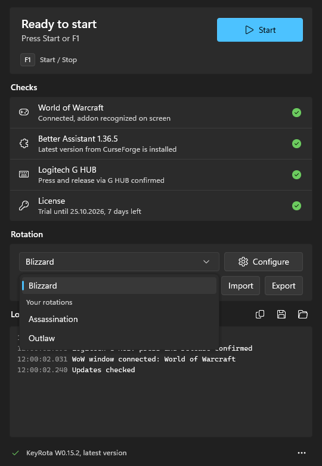The height and width of the screenshot is (466, 322).
Task: Click the green checkmark for World of Warcraft
Action: point(296,113)
